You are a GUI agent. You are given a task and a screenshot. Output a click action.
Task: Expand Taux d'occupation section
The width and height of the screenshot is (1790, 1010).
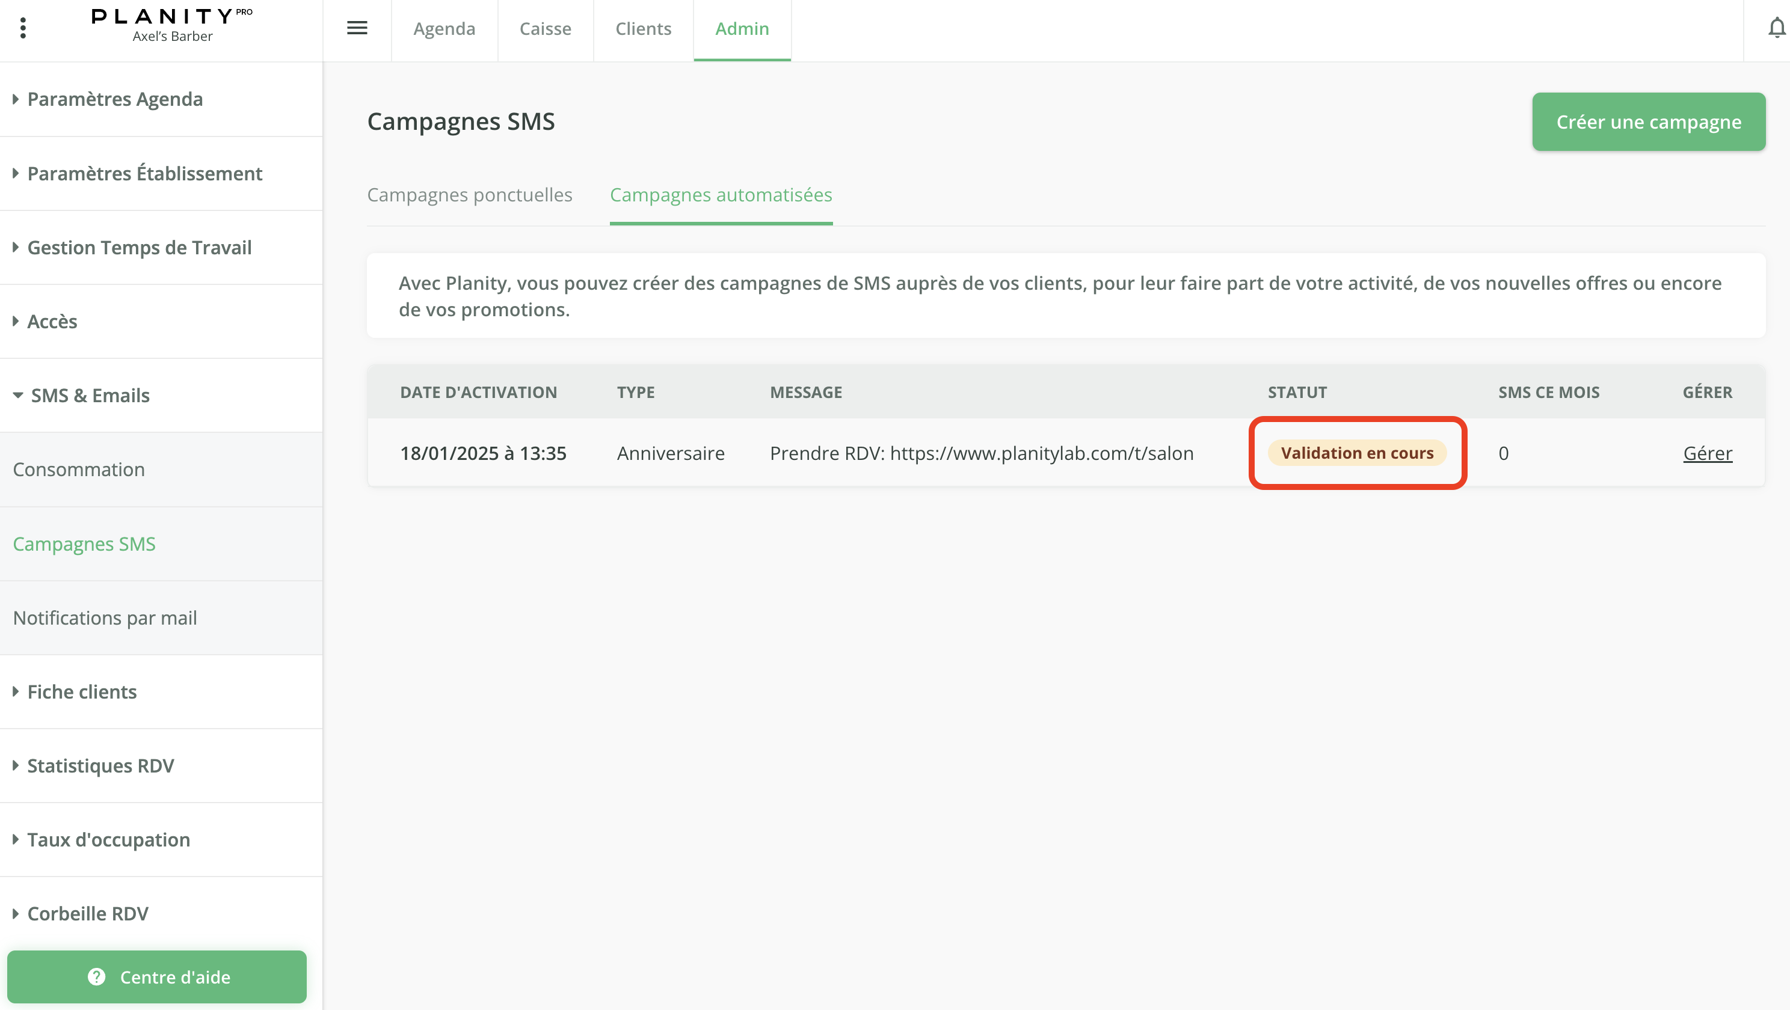click(x=108, y=840)
